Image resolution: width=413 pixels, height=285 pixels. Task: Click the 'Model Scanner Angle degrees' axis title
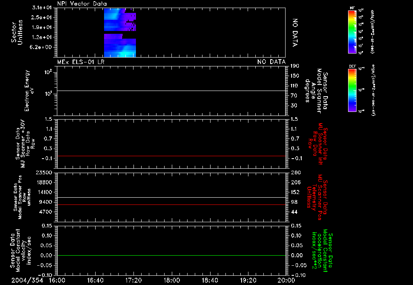[316, 91]
